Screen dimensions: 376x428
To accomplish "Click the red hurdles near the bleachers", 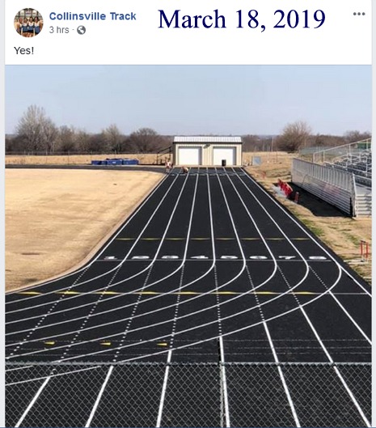I will pyautogui.click(x=286, y=189).
